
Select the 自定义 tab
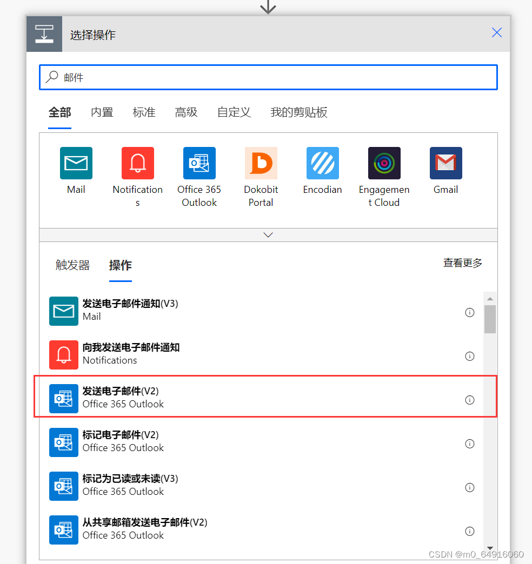click(234, 112)
